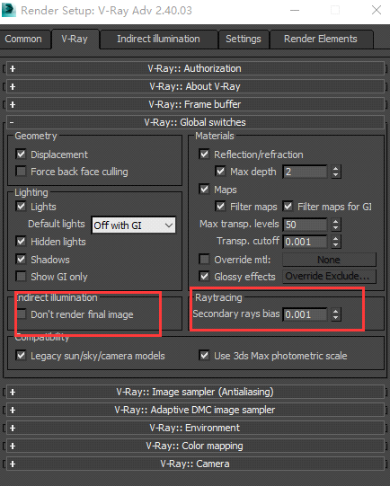The image size is (390, 486).
Task: Toggle the Glossy effects checkbox
Action: click(x=204, y=276)
